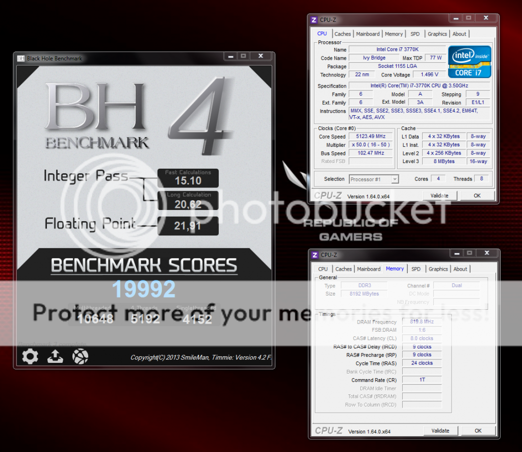Minimize the Black Hole Benchmark window
This screenshot has width=522, height=452.
(x=230, y=57)
